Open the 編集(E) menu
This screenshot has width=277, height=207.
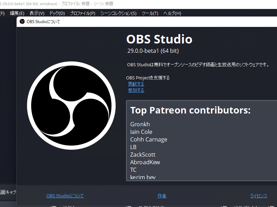click(x=17, y=13)
